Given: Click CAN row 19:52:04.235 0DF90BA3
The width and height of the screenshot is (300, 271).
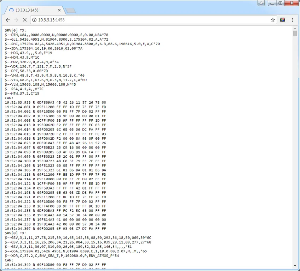Looking at the screenshot, I should click(x=55, y=211).
